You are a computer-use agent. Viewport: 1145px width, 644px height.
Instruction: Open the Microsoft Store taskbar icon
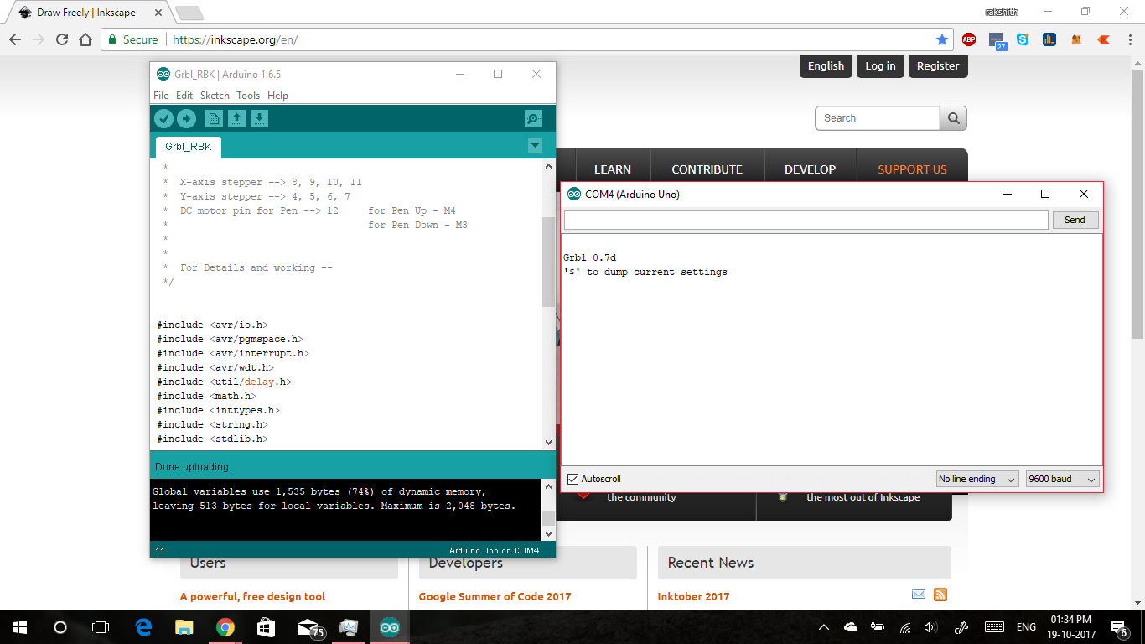[266, 627]
